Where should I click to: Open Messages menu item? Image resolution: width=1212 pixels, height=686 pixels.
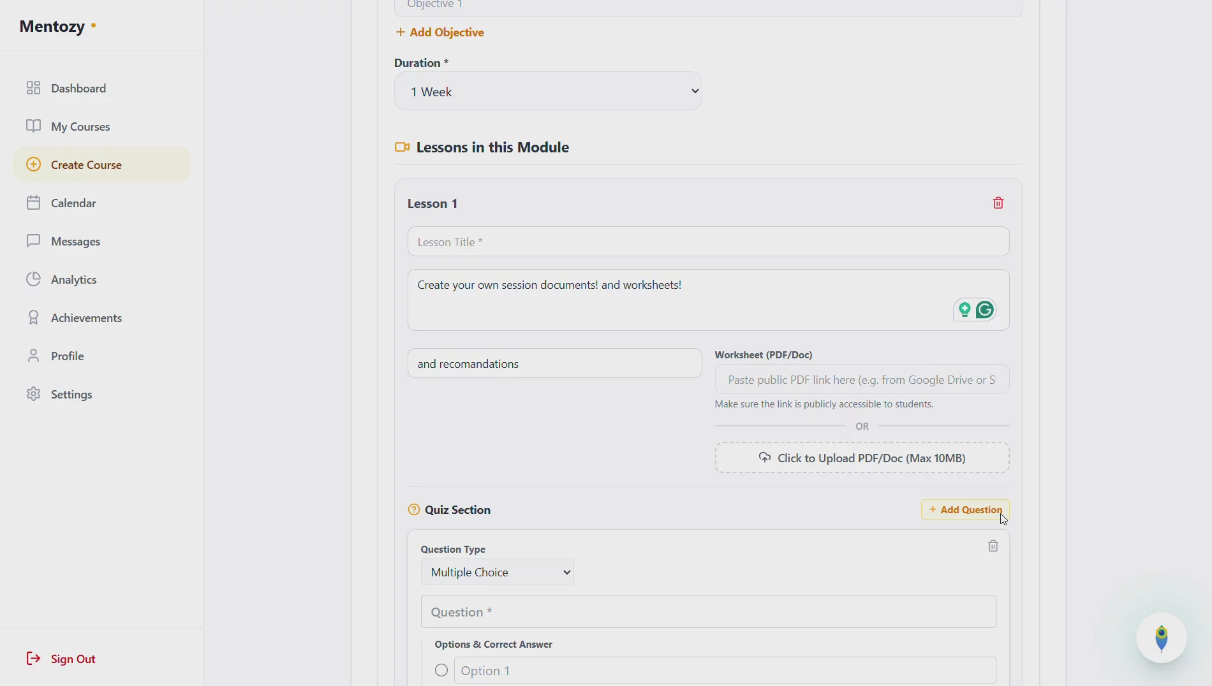coord(102,241)
